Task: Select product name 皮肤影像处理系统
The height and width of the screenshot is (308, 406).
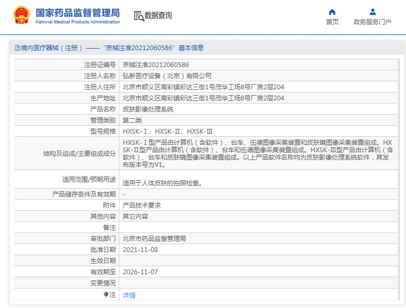Action: (x=148, y=109)
